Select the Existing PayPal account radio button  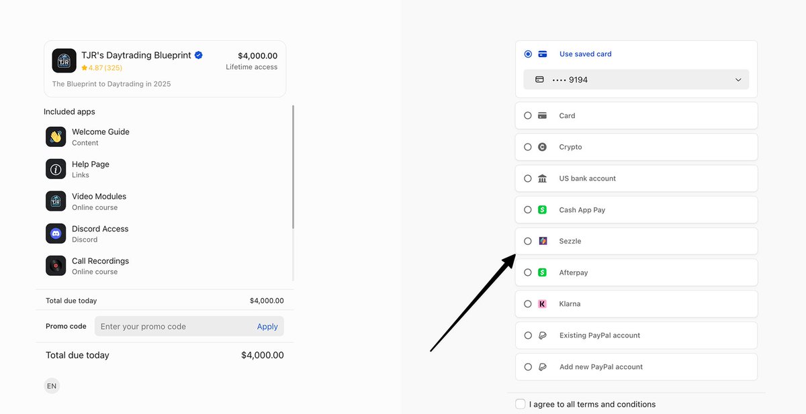[528, 335]
